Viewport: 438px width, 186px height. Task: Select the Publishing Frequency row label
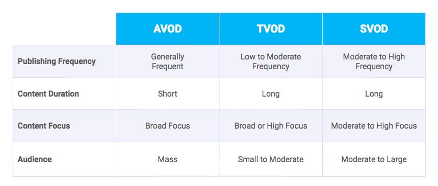[57, 61]
